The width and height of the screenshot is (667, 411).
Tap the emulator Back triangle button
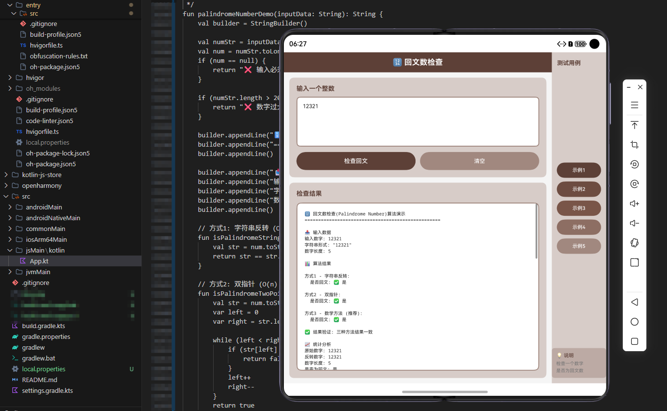click(635, 302)
